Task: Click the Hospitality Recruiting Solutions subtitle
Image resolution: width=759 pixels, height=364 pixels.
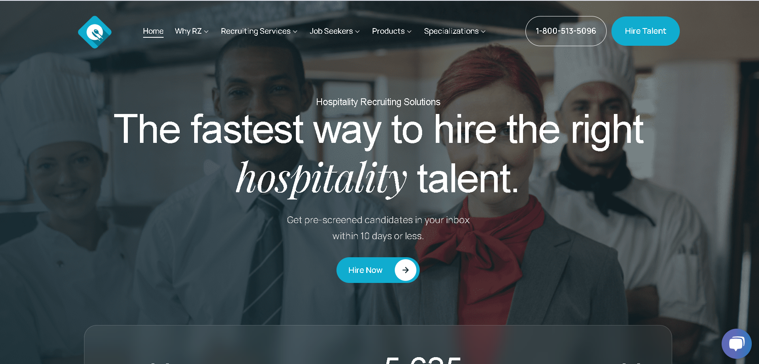Action: 378,102
